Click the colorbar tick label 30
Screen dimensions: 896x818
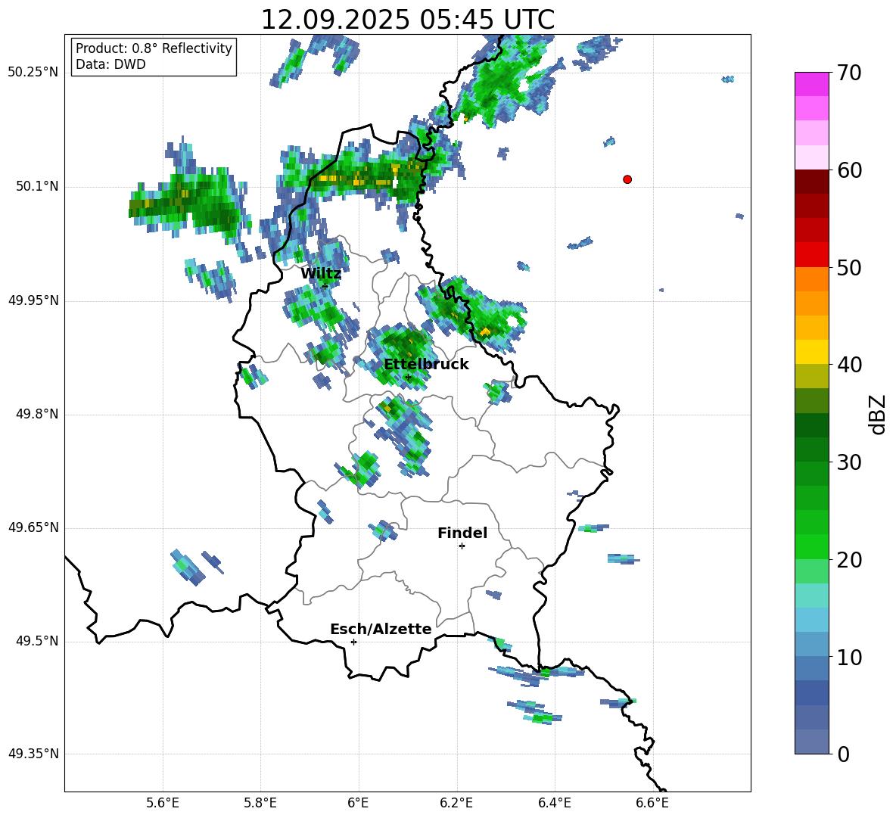(849, 462)
